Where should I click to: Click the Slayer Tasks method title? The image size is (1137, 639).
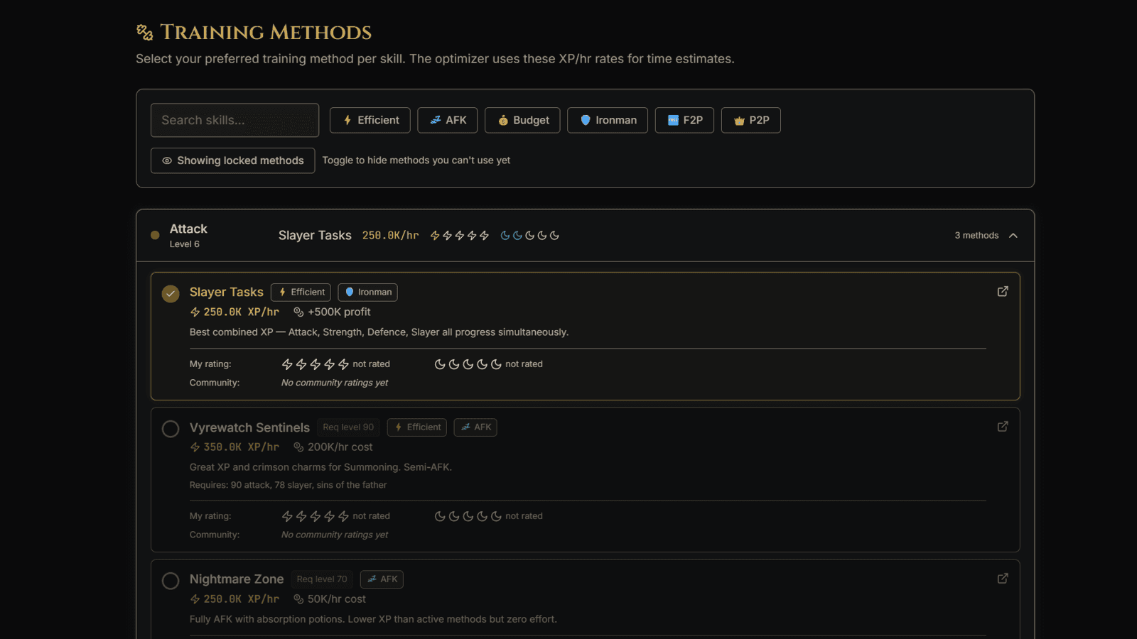click(x=226, y=292)
